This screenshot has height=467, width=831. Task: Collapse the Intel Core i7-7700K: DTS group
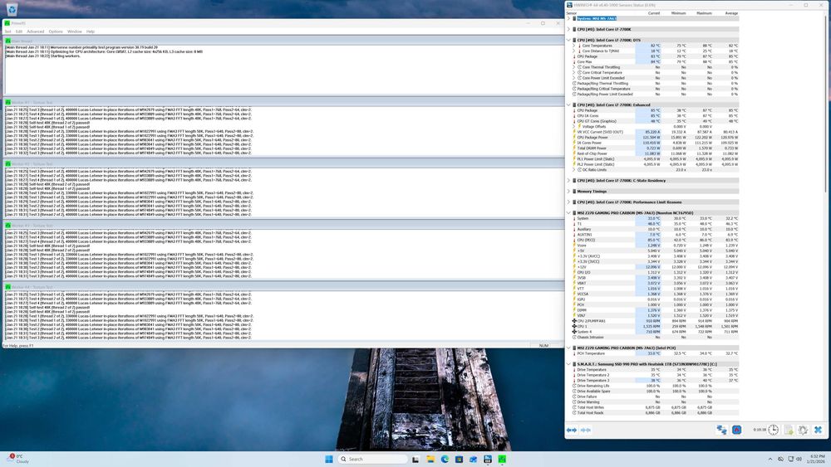click(568, 40)
